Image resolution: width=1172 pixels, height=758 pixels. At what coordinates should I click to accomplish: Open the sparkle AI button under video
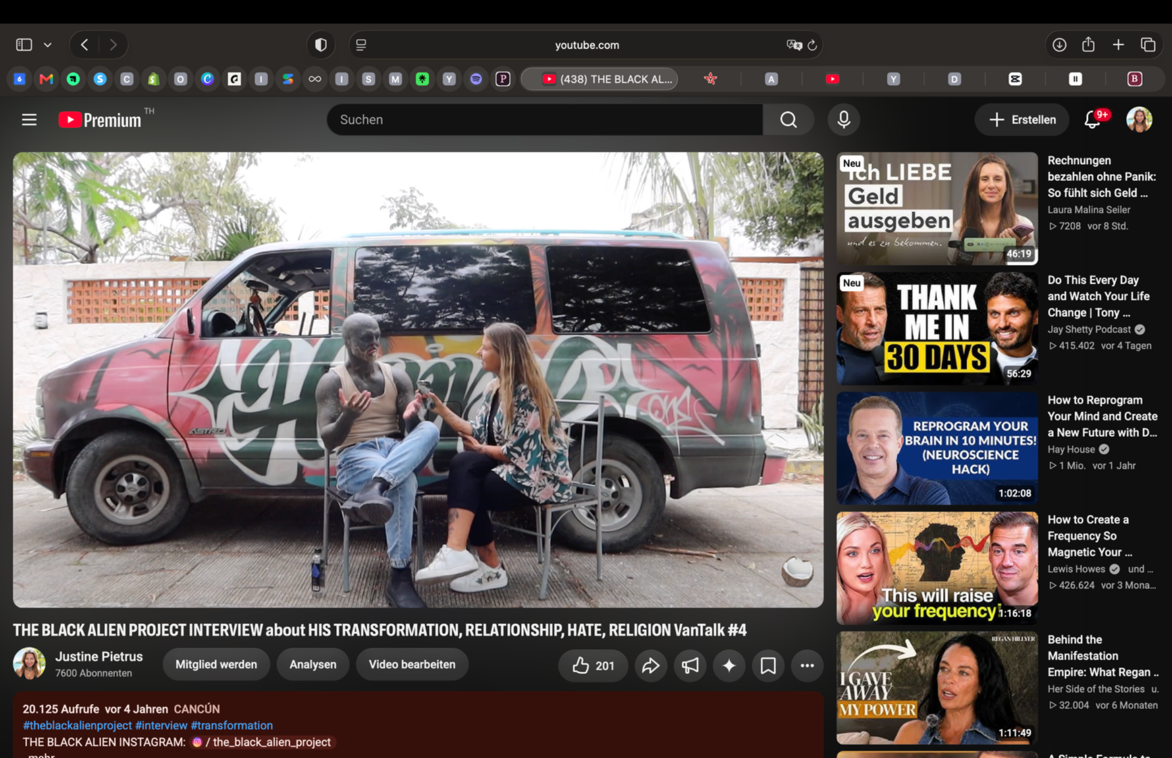pyautogui.click(x=729, y=665)
